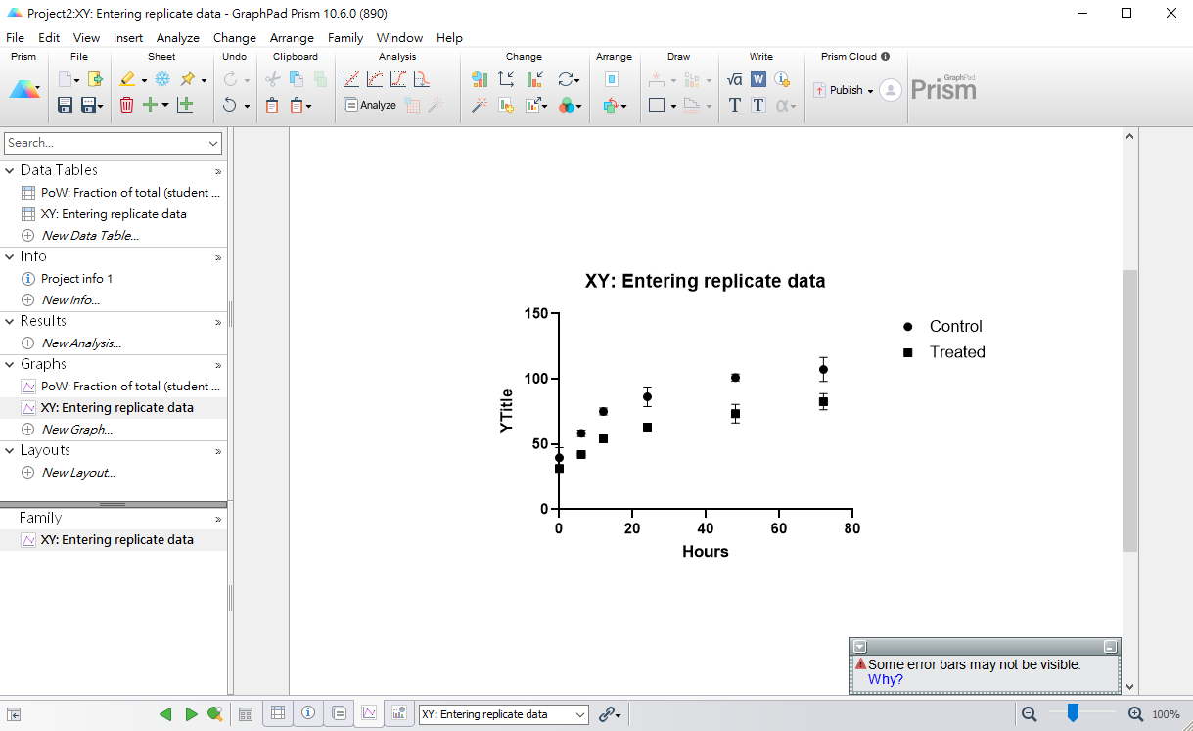Screen dimensions: 1193x731
Task: Open the File menu
Action: [15, 37]
